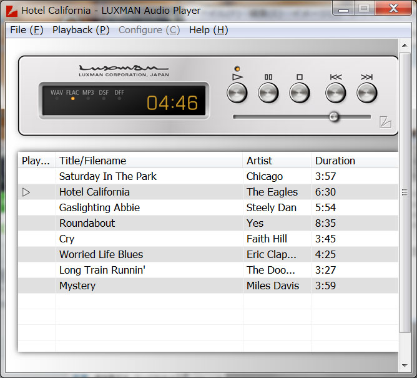Click the app icon in title bar

click(12, 11)
